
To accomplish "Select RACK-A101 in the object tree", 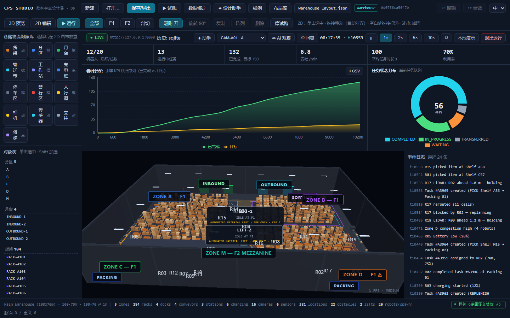I will [16, 257].
